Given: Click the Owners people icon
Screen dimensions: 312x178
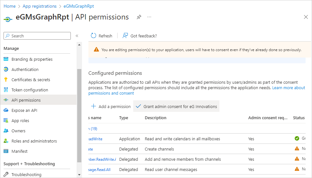Looking at the screenshot, I should coord(6,131).
